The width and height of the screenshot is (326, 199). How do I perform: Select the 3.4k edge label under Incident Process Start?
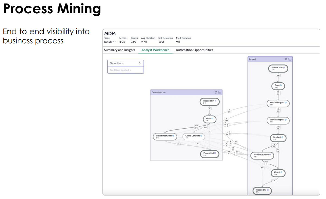pos(278,75)
